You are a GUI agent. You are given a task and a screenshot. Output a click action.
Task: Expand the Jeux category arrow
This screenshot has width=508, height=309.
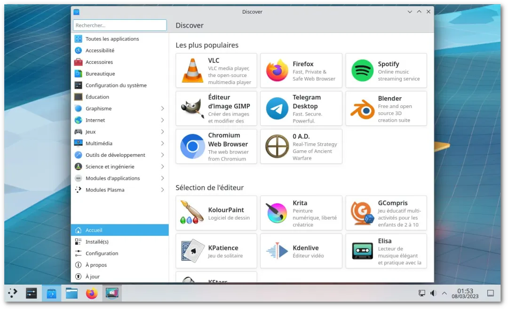(162, 132)
